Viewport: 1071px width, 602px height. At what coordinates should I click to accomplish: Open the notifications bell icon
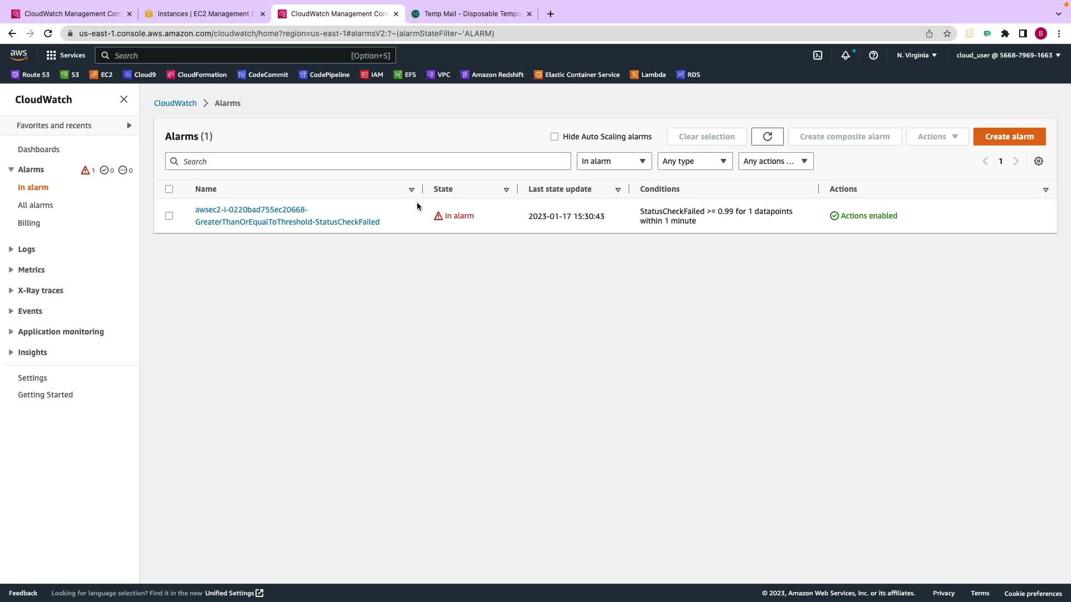point(846,55)
